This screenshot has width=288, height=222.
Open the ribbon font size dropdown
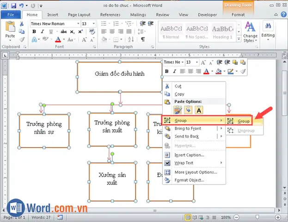click(x=94, y=24)
